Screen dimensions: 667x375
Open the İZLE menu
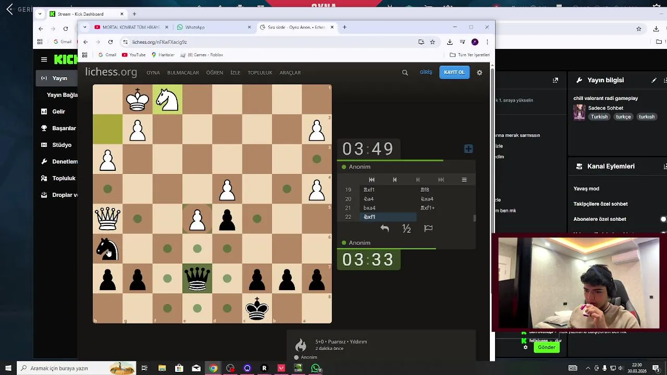[x=236, y=72]
